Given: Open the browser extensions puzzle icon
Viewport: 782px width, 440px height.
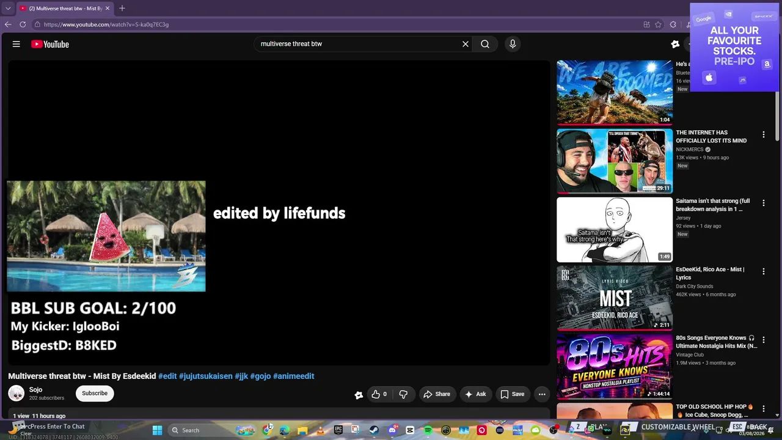Looking at the screenshot, I should [673, 24].
